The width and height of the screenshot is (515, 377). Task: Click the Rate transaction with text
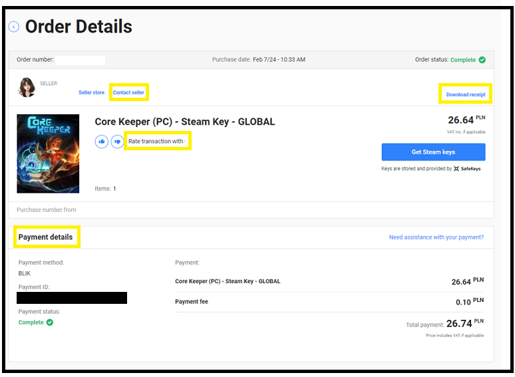tap(156, 141)
